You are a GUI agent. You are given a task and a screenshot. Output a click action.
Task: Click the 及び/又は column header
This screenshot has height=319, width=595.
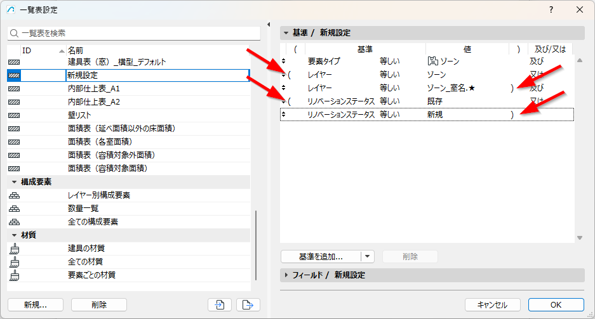point(550,49)
